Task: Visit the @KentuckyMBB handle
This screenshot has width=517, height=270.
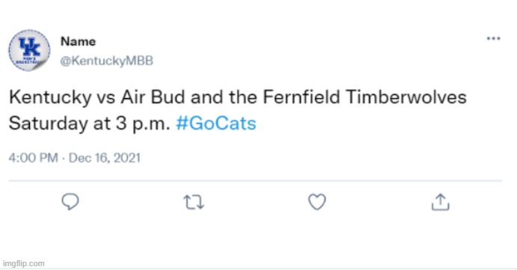Action: point(106,61)
